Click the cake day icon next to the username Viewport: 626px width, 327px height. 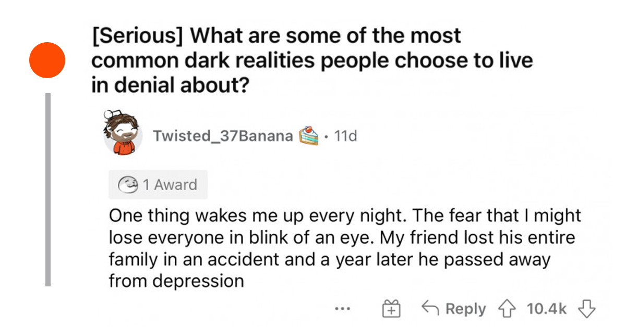[x=309, y=135]
